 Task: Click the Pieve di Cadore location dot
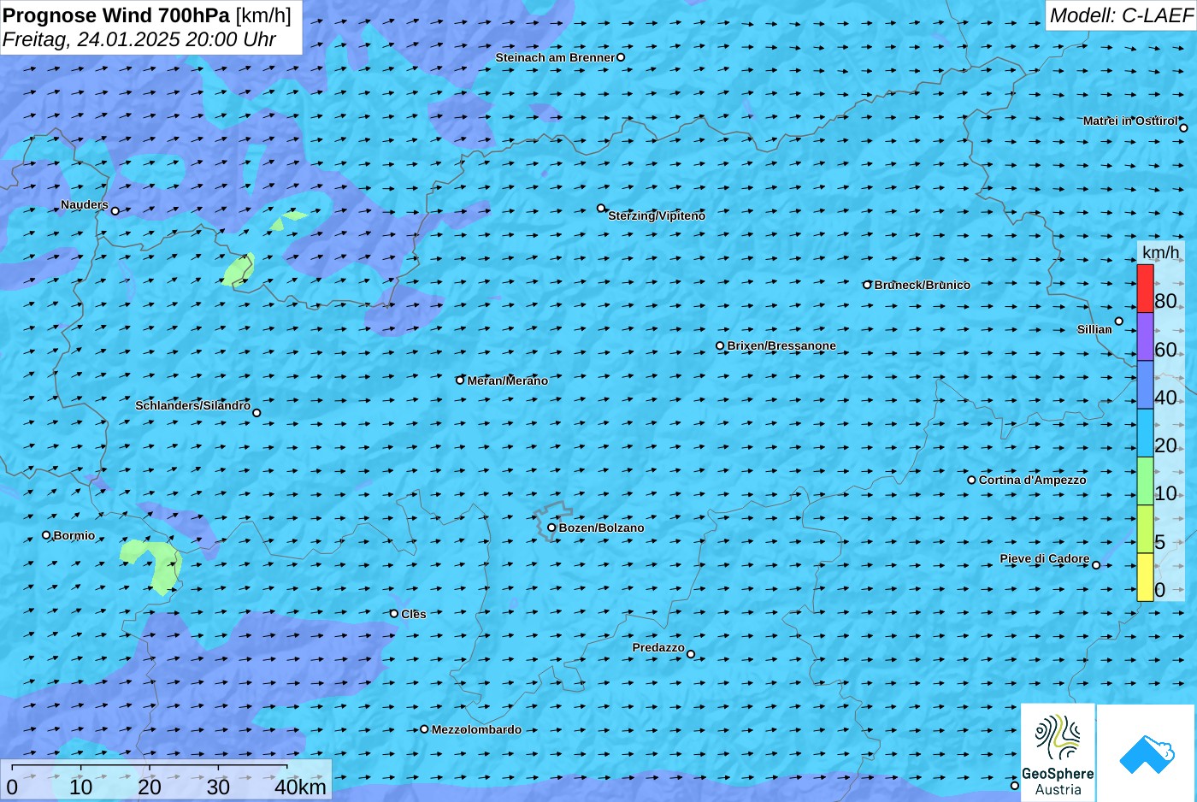pyautogui.click(x=1096, y=565)
